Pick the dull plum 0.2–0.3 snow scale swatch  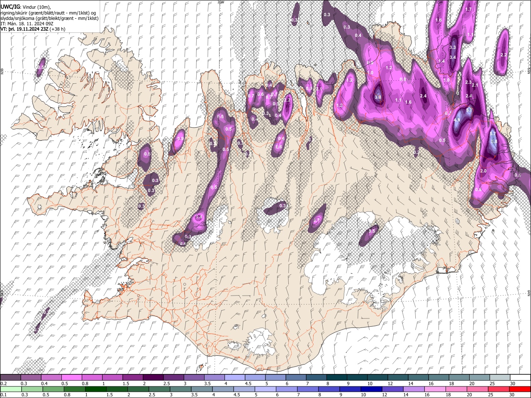click(10, 377)
